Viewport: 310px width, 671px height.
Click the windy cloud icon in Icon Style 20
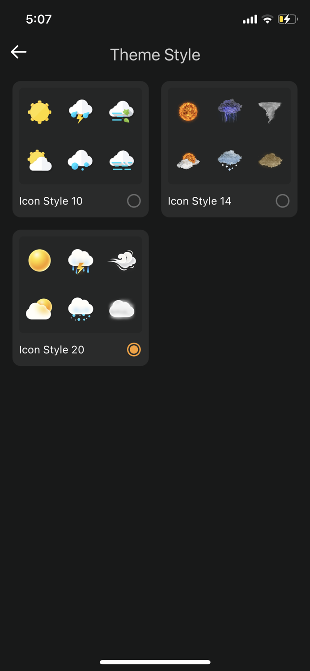(122, 261)
